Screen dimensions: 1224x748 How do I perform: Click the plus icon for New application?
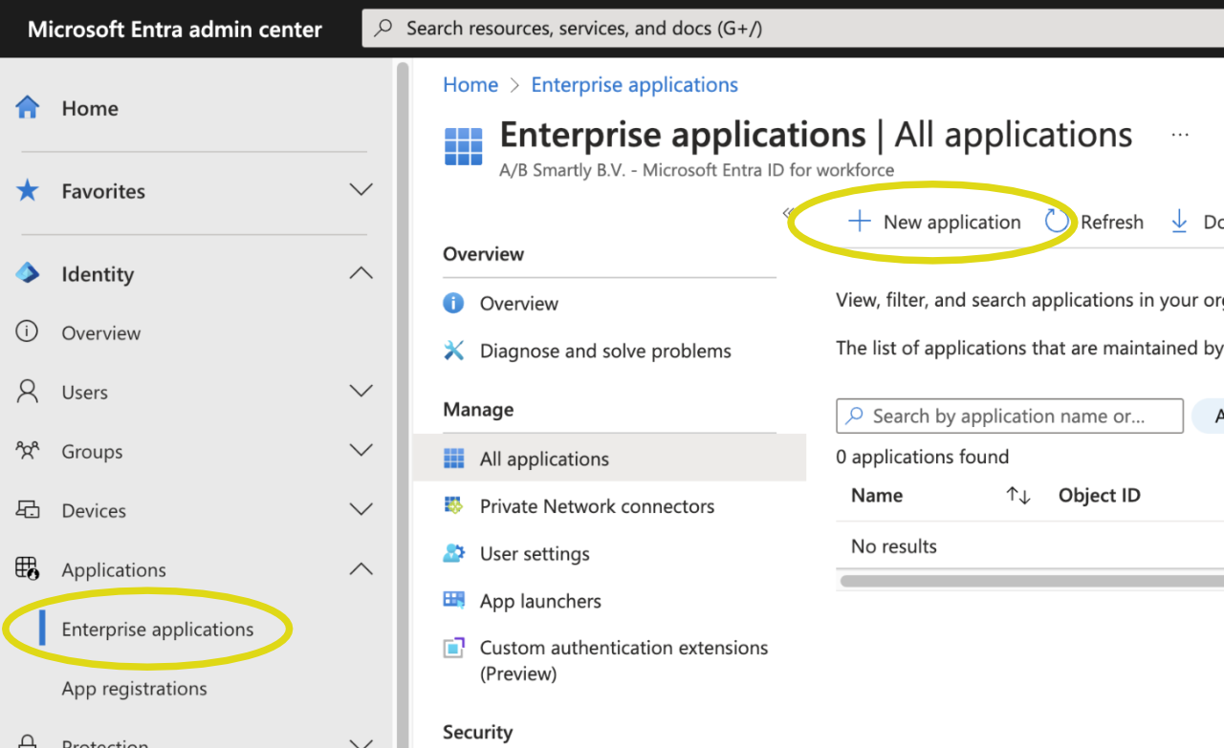coord(860,222)
